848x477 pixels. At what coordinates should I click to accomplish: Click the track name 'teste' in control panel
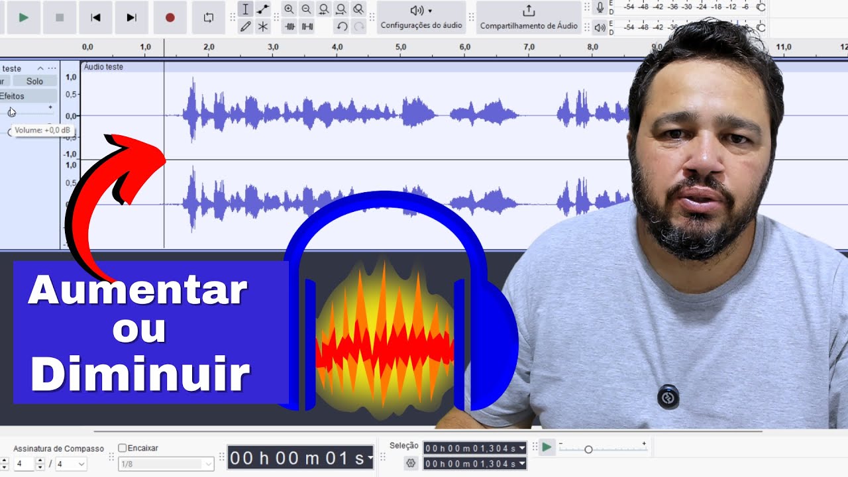pyautogui.click(x=11, y=68)
